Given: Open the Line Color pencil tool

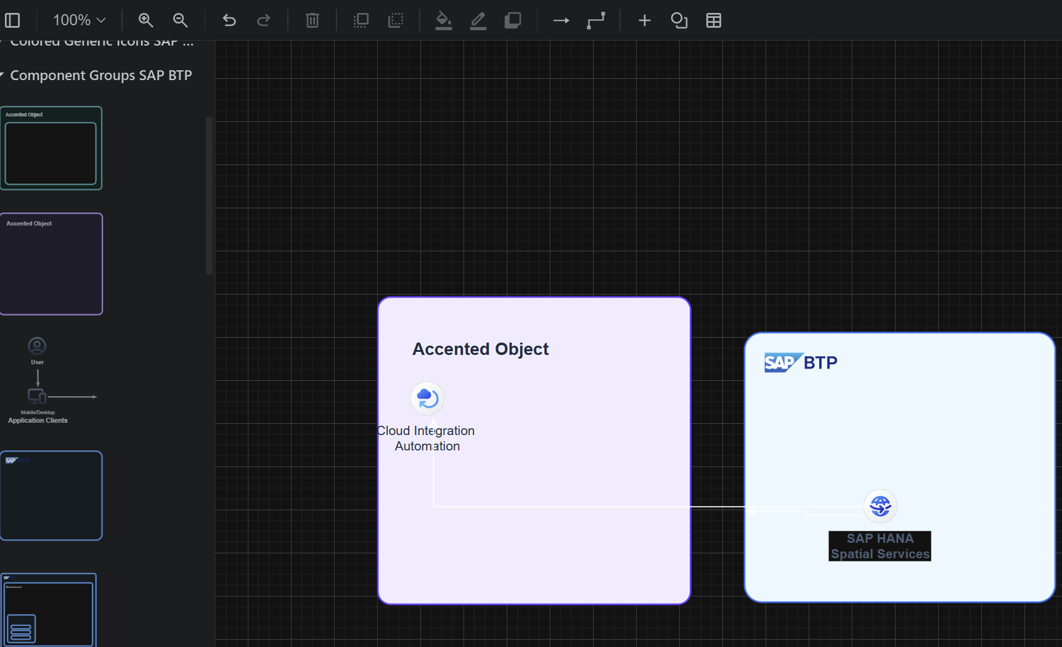Looking at the screenshot, I should pos(478,20).
